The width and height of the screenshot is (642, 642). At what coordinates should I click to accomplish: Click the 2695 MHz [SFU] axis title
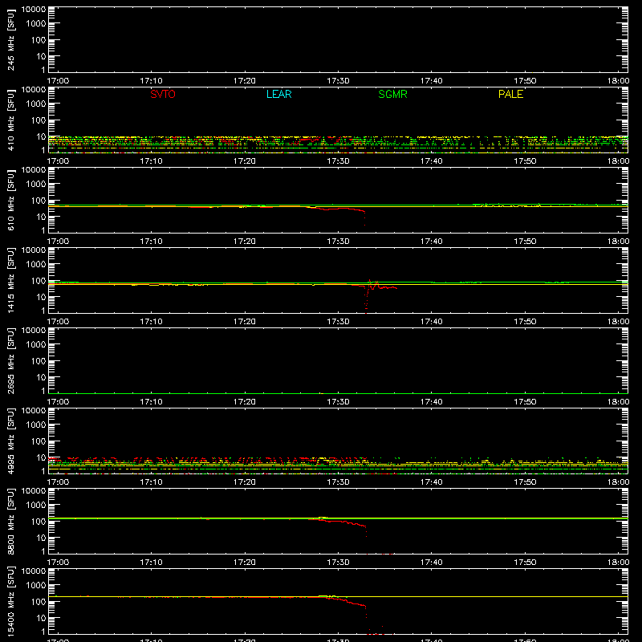pyautogui.click(x=10, y=360)
